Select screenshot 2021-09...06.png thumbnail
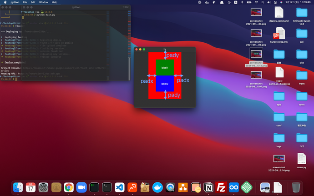Screen dimensions: 314x196 pos(256,33)
